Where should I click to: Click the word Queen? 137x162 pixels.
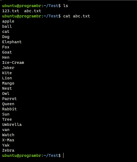pos(8,104)
